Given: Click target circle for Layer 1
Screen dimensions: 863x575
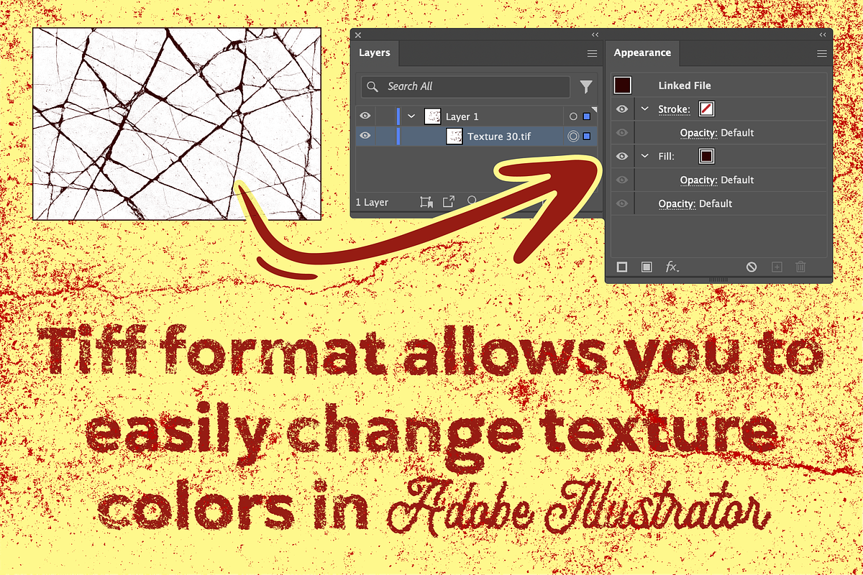Looking at the screenshot, I should pyautogui.click(x=573, y=116).
